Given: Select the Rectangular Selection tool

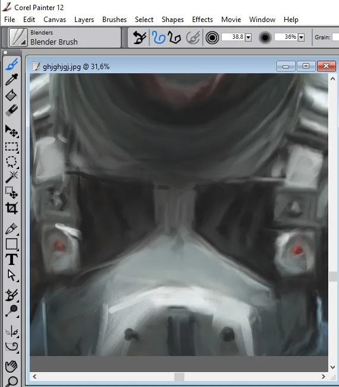Looking at the screenshot, I should point(11,146).
